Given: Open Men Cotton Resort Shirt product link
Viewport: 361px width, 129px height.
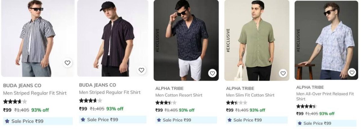Looking at the screenshot, I should click(x=179, y=95).
